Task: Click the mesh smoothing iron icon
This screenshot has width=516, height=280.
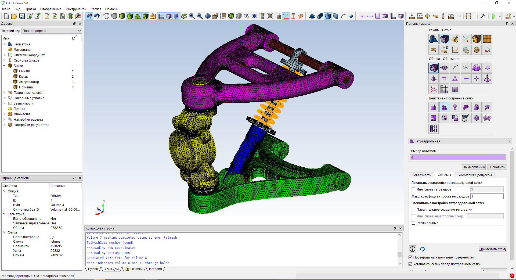Action: pos(466,107)
